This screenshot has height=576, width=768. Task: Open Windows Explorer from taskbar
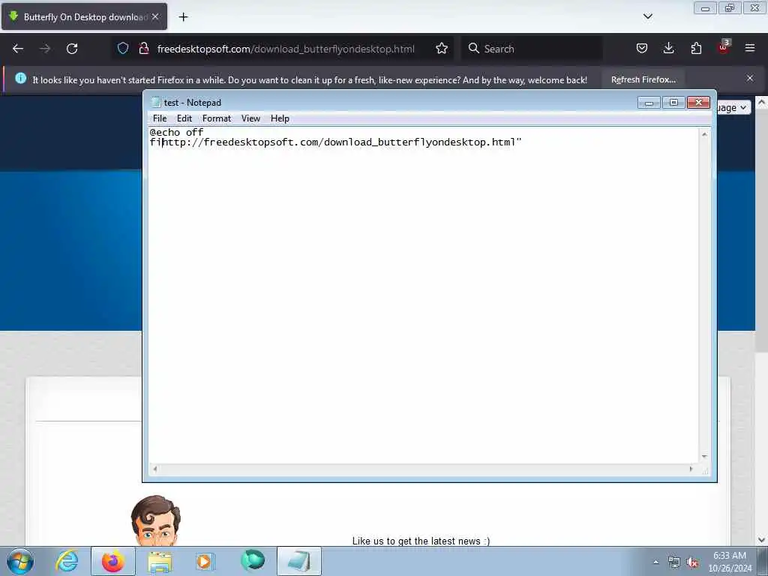pos(160,561)
